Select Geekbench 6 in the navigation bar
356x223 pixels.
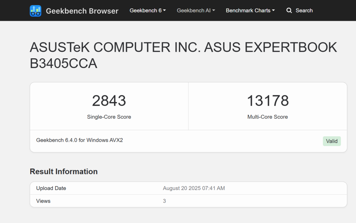pos(147,10)
